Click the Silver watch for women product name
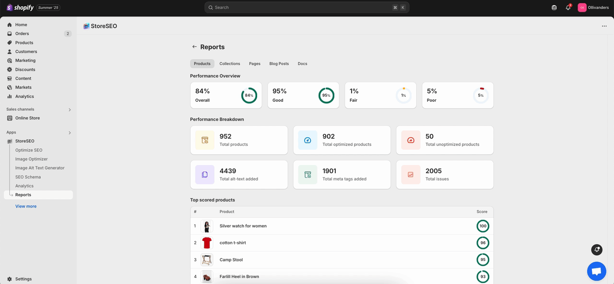 [243, 226]
